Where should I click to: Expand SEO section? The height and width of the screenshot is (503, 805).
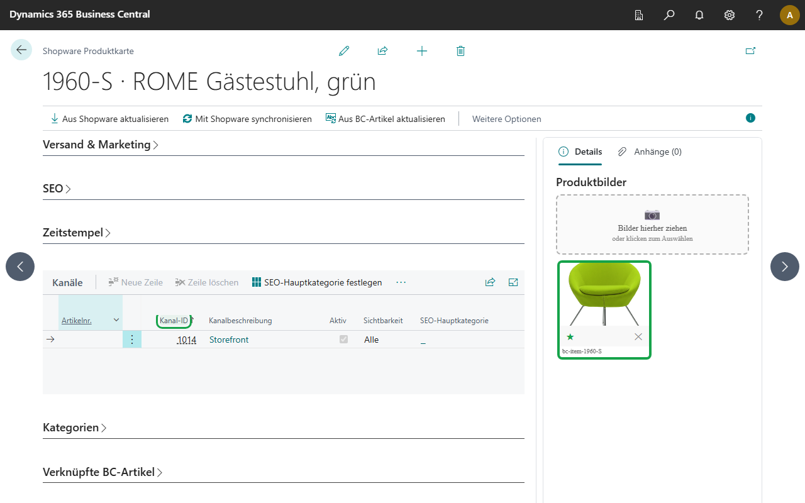(x=57, y=189)
